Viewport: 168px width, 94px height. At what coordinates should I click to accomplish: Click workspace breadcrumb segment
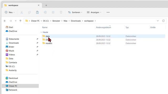click(89, 21)
